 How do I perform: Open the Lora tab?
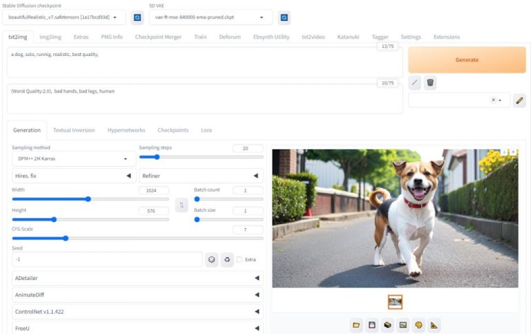pos(206,130)
